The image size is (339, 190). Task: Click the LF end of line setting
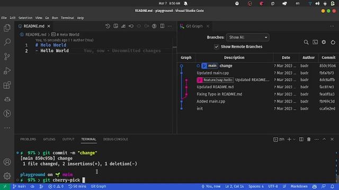[x=284, y=186]
